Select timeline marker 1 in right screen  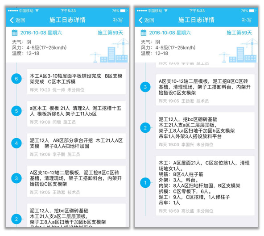(145, 183)
